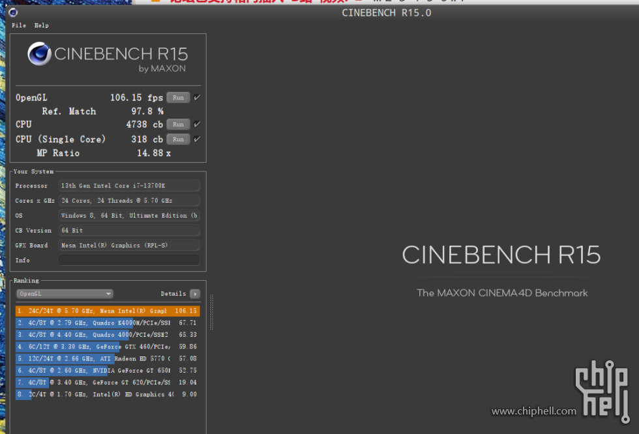Open the OpenGL ranking dropdown
The image size is (639, 434).
(x=65, y=293)
